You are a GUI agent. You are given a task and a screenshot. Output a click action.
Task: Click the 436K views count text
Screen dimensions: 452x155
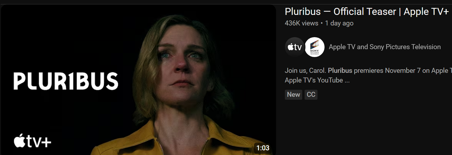[302, 23]
